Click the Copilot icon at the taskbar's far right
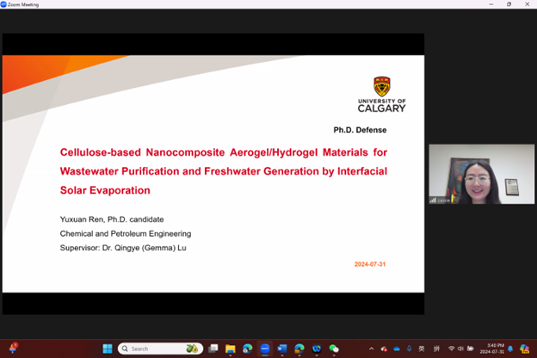This screenshot has width=537, height=358. [x=525, y=349]
